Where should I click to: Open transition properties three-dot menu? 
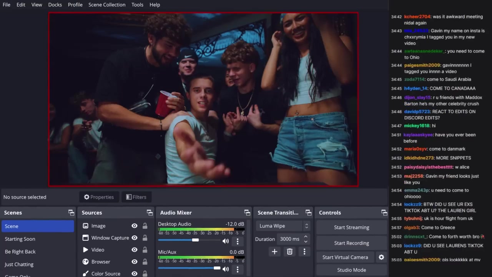point(304,252)
